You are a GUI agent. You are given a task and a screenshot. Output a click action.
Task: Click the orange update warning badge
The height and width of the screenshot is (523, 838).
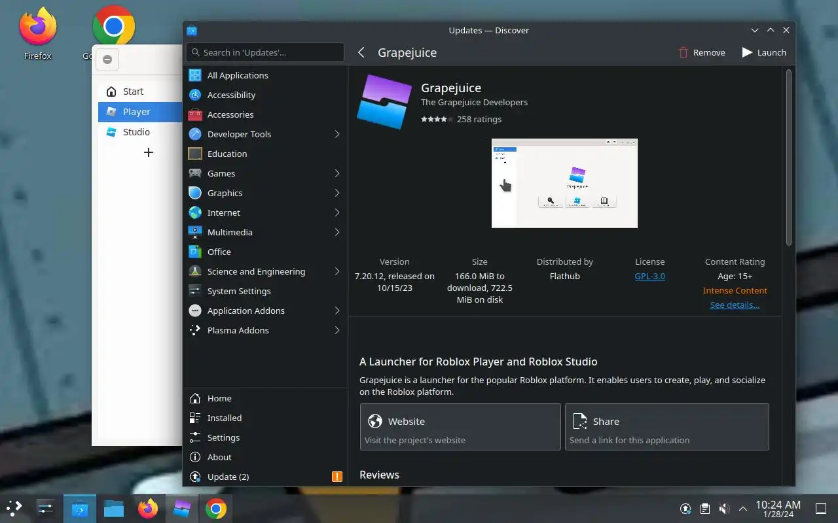tap(337, 477)
